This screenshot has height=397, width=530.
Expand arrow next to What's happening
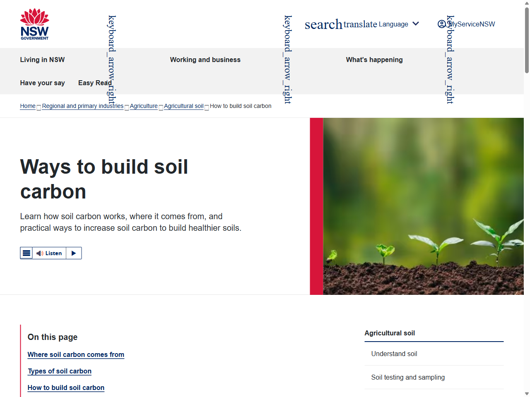[450, 60]
